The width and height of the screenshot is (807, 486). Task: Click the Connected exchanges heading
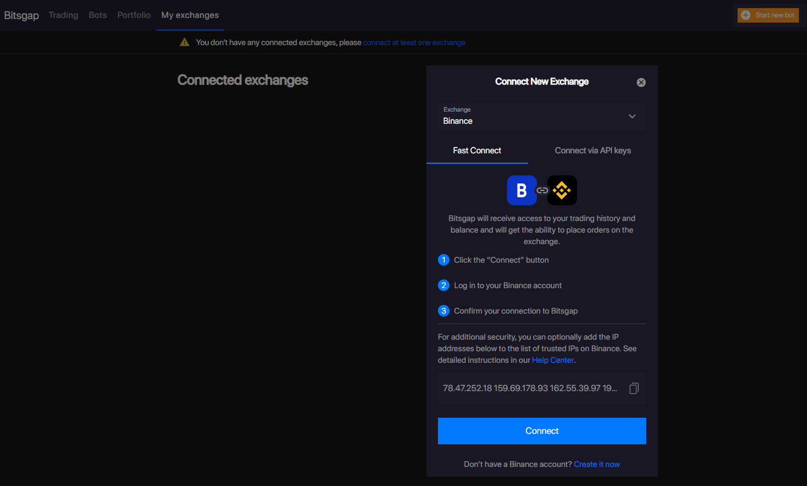coord(242,80)
